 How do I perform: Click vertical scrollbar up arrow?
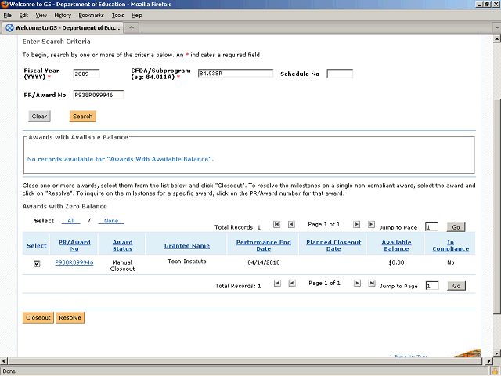496,39
